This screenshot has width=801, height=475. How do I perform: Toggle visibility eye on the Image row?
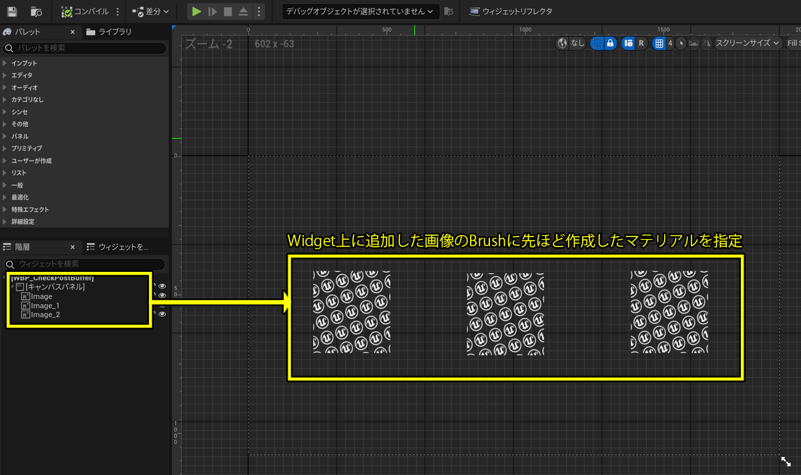point(162,296)
